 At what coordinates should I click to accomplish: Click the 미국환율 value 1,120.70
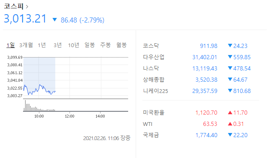click(206, 113)
